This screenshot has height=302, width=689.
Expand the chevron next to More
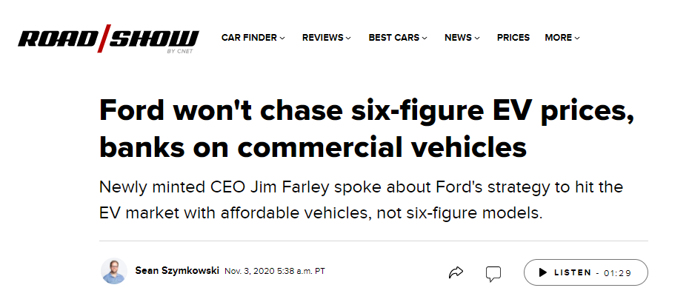577,38
